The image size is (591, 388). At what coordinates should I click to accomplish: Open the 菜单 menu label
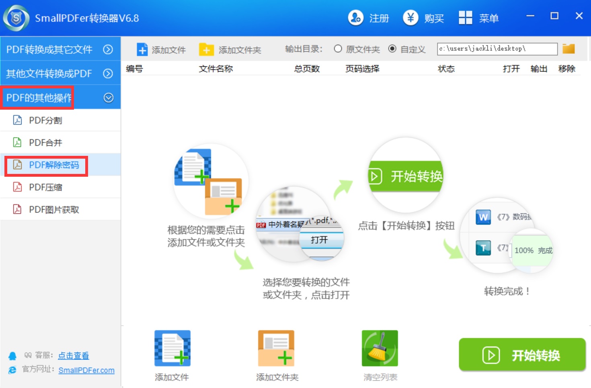pos(488,18)
